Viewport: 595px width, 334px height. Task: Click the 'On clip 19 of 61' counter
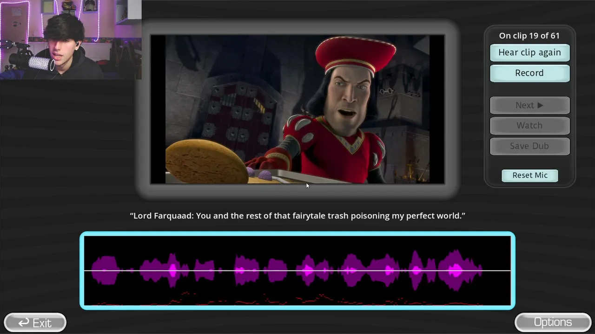[x=529, y=36]
